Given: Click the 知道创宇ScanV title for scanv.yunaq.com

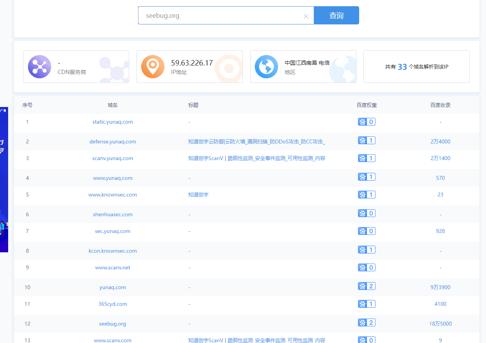Looking at the screenshot, I should [256, 158].
